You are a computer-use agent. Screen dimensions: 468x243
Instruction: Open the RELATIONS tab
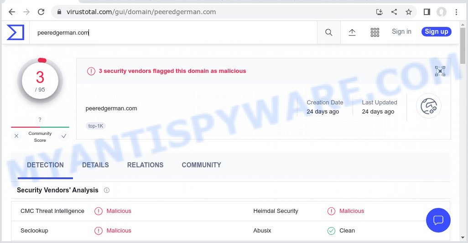[146, 165]
